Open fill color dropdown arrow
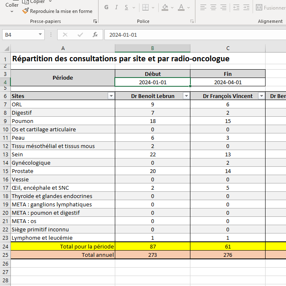Viewport: 286px width, 286px height. click(x=172, y=8)
